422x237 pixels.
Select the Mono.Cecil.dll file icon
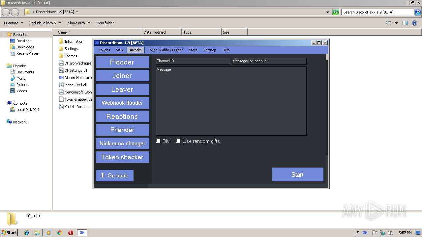(61, 85)
